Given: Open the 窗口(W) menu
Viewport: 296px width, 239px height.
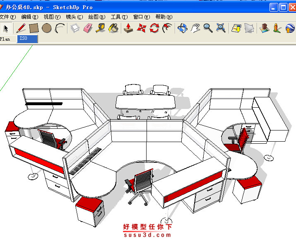Looking at the screenshot, I should point(142,17).
